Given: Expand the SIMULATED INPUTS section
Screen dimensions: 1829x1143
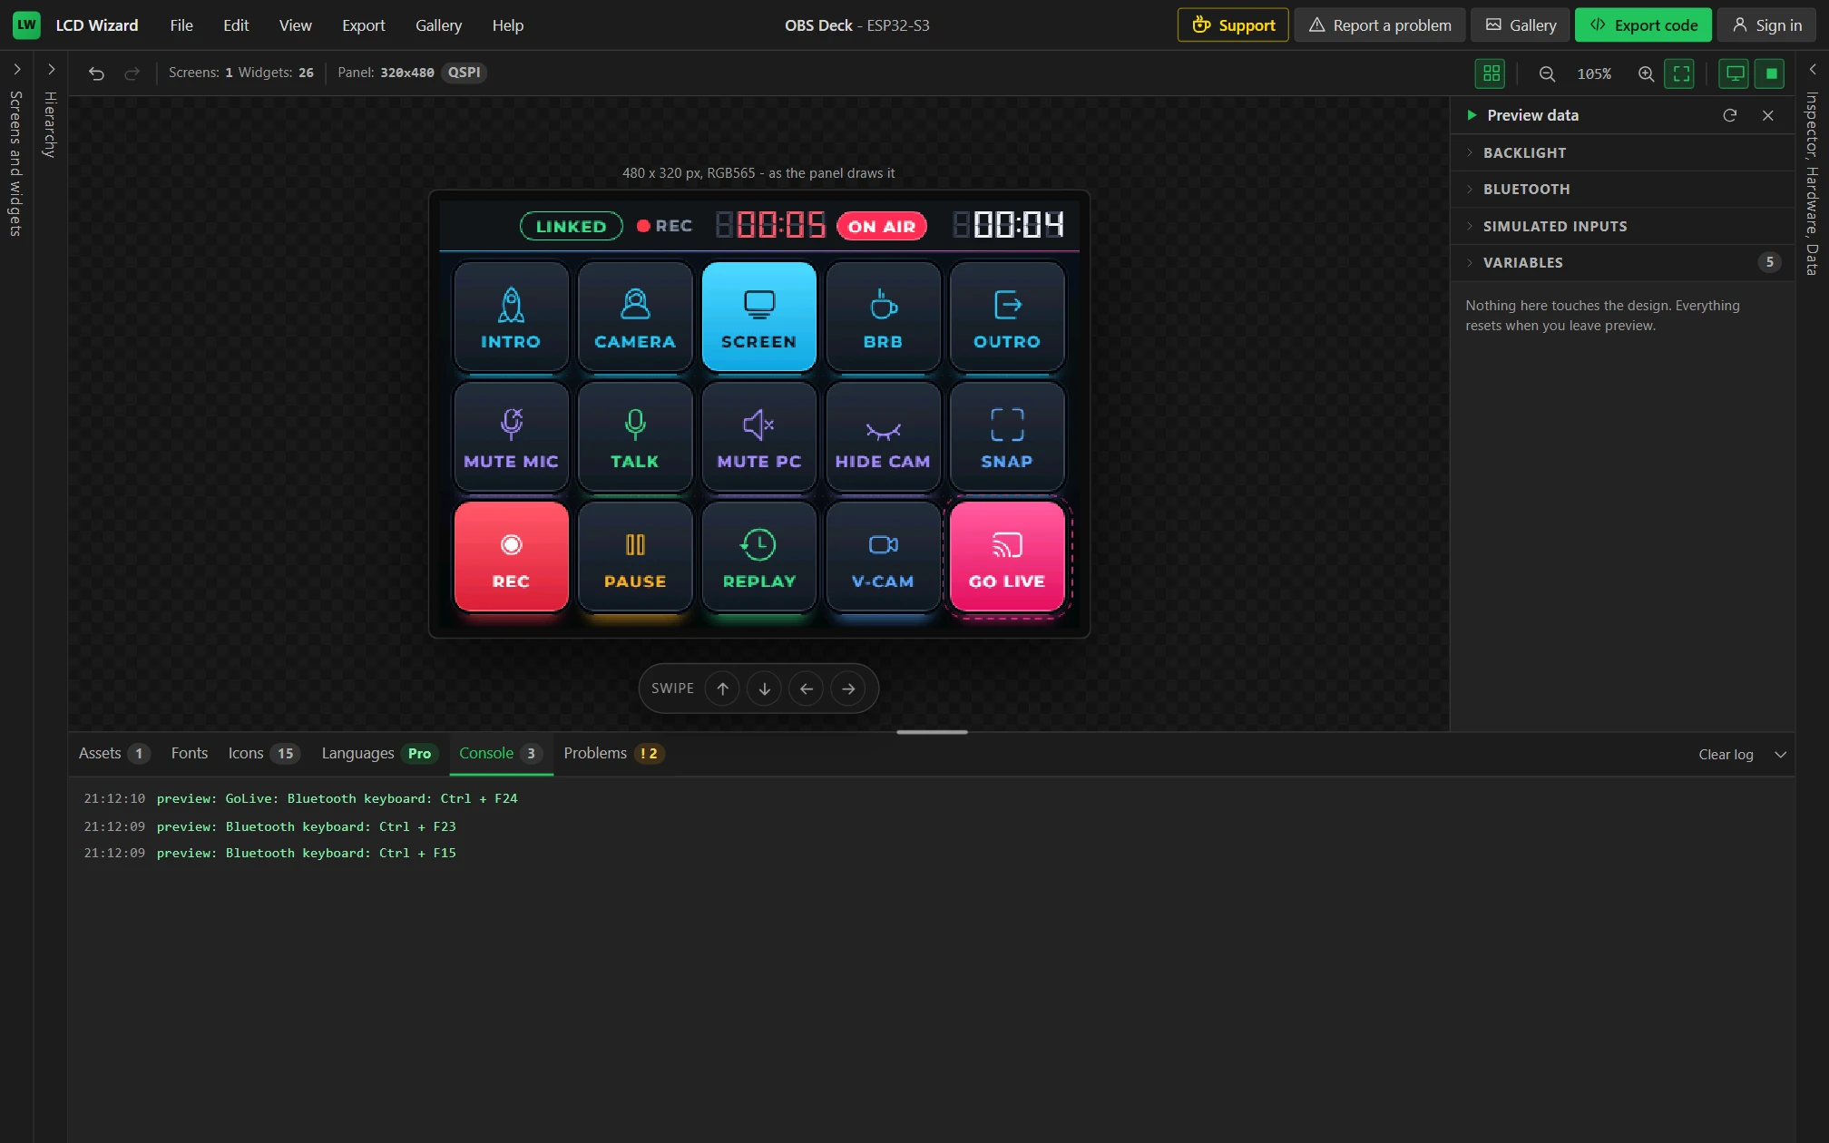Looking at the screenshot, I should tap(1622, 226).
